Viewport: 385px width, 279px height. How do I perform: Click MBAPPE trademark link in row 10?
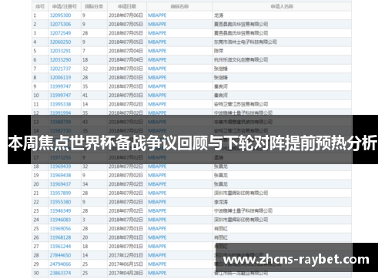click(157, 96)
